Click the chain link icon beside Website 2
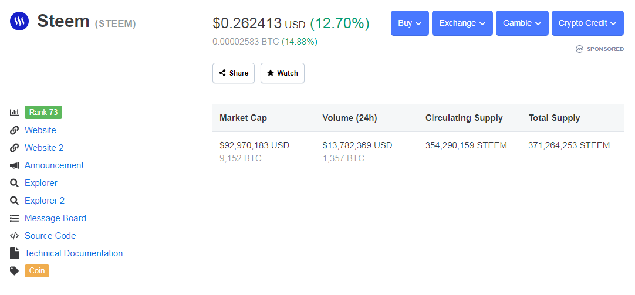 pos(15,148)
